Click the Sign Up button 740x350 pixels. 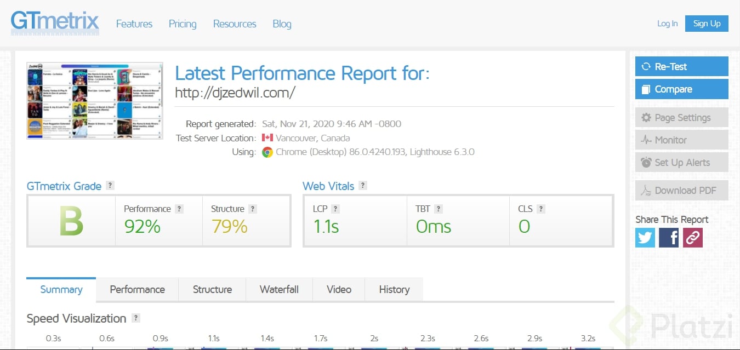click(707, 24)
